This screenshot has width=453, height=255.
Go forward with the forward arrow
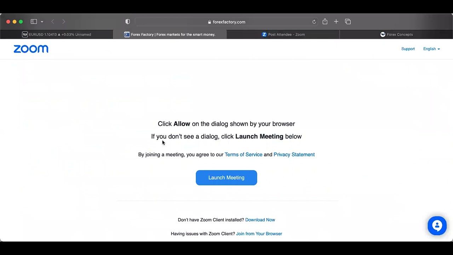tap(64, 22)
